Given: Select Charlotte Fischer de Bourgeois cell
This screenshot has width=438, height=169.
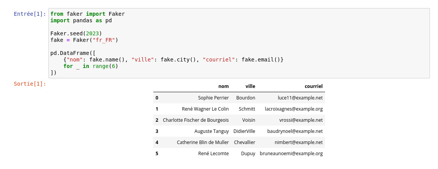Looking at the screenshot, I should coord(196,120).
